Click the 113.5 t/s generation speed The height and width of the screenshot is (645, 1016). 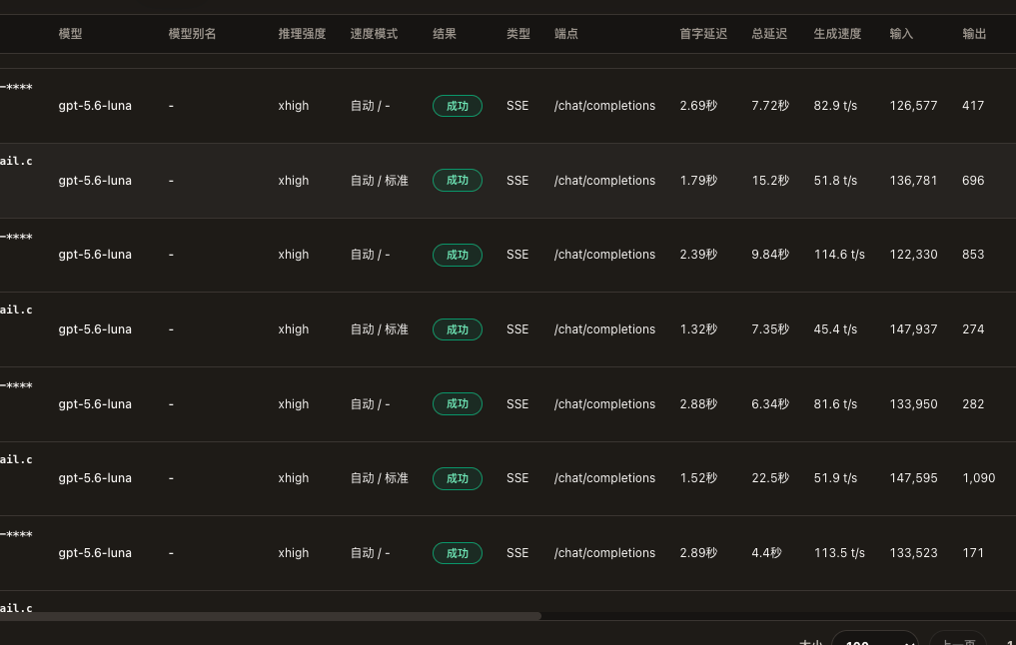tap(839, 553)
